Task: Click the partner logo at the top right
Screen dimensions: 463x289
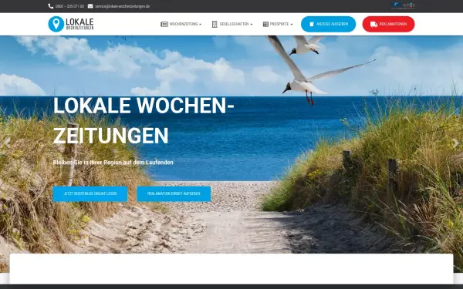Action: [403, 5]
